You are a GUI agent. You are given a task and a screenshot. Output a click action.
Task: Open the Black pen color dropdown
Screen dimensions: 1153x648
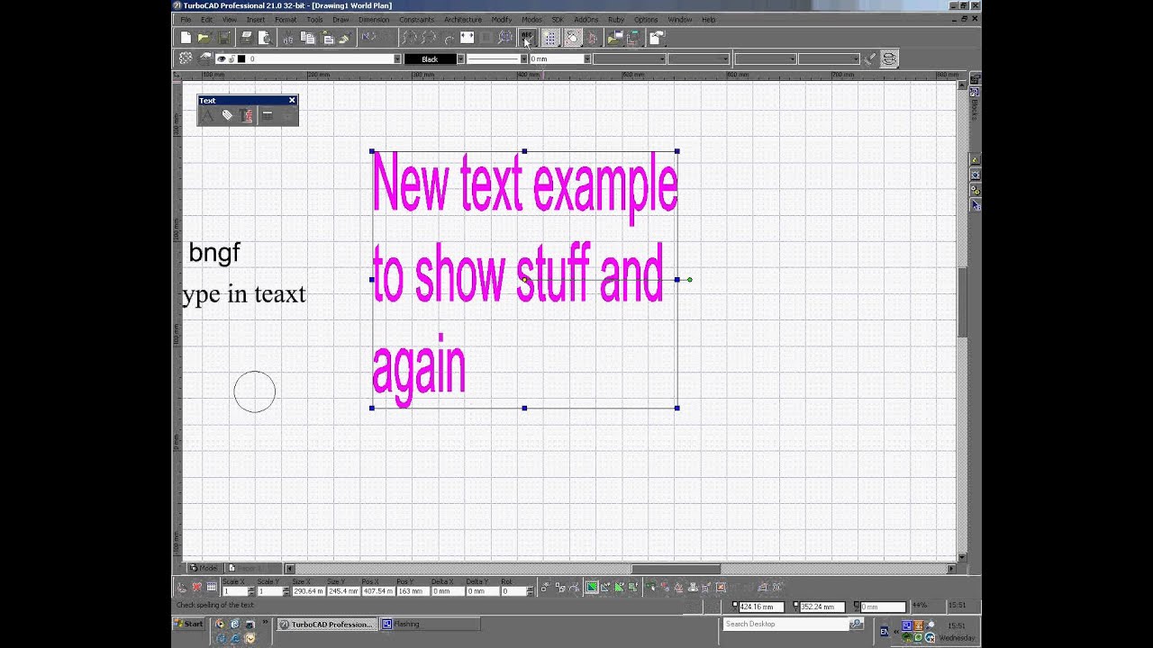460,58
